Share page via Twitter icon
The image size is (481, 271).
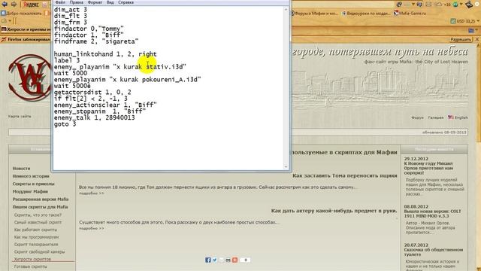pyautogui.click(x=215, y=260)
